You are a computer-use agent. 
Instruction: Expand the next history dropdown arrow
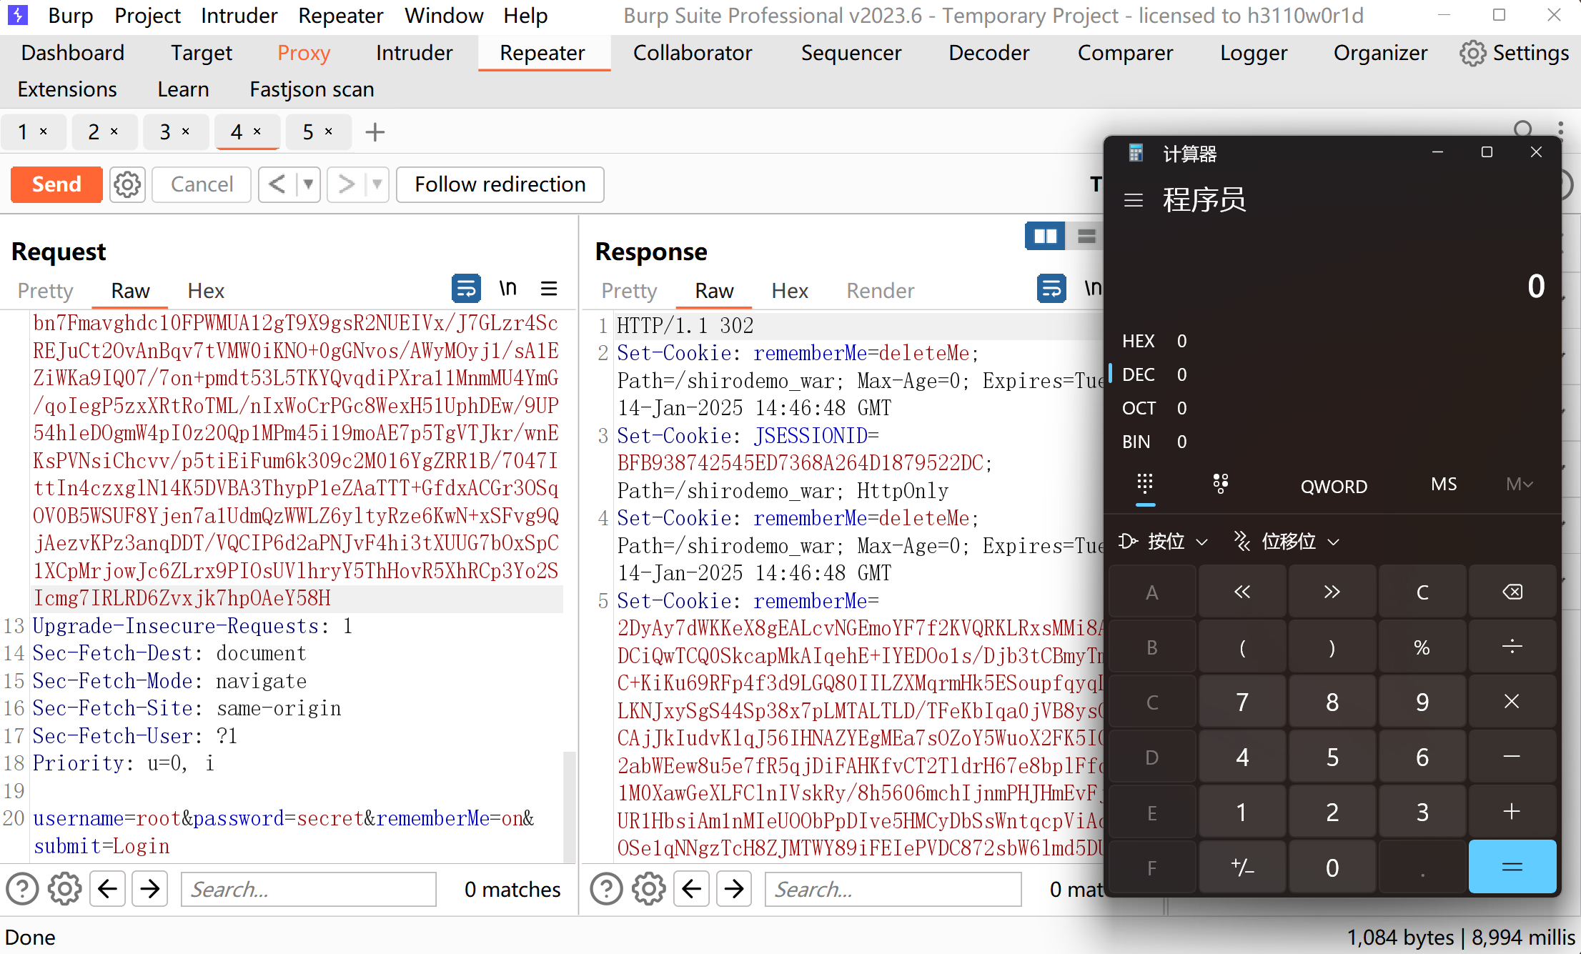tap(377, 184)
